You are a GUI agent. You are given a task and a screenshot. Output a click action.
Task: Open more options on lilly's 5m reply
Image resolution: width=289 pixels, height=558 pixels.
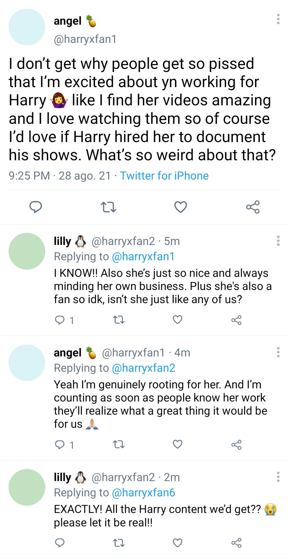point(278,241)
